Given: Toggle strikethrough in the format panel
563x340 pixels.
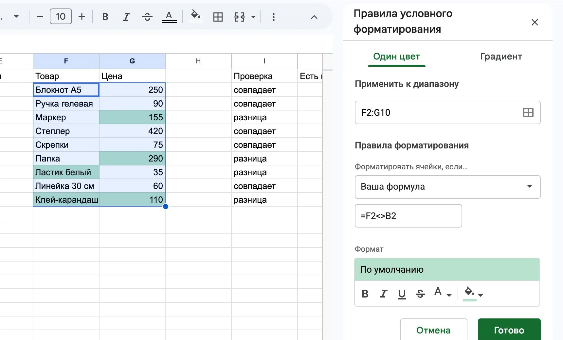Looking at the screenshot, I should (x=420, y=294).
